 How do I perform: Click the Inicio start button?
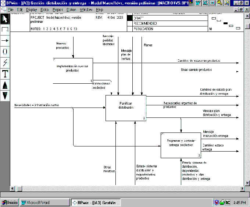[10, 203]
